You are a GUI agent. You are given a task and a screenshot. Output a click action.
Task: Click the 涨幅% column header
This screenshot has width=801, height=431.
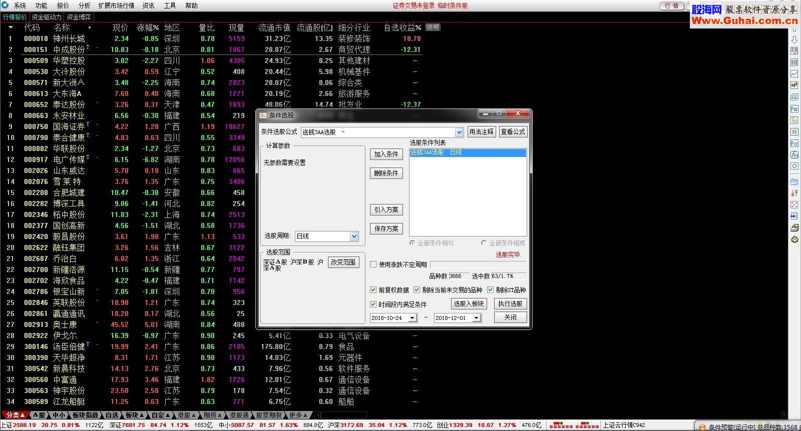148,27
